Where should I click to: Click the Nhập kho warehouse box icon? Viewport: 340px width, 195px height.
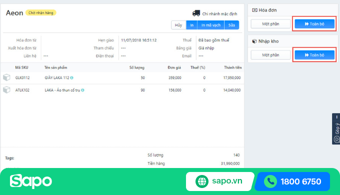click(254, 41)
